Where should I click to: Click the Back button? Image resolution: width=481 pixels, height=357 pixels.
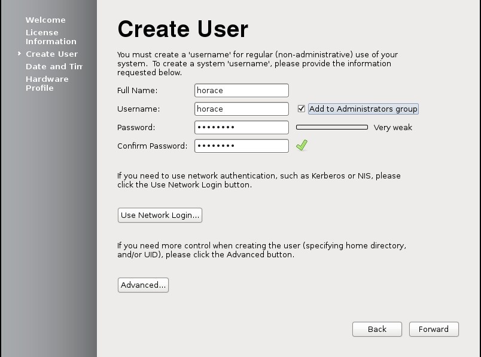click(x=377, y=329)
